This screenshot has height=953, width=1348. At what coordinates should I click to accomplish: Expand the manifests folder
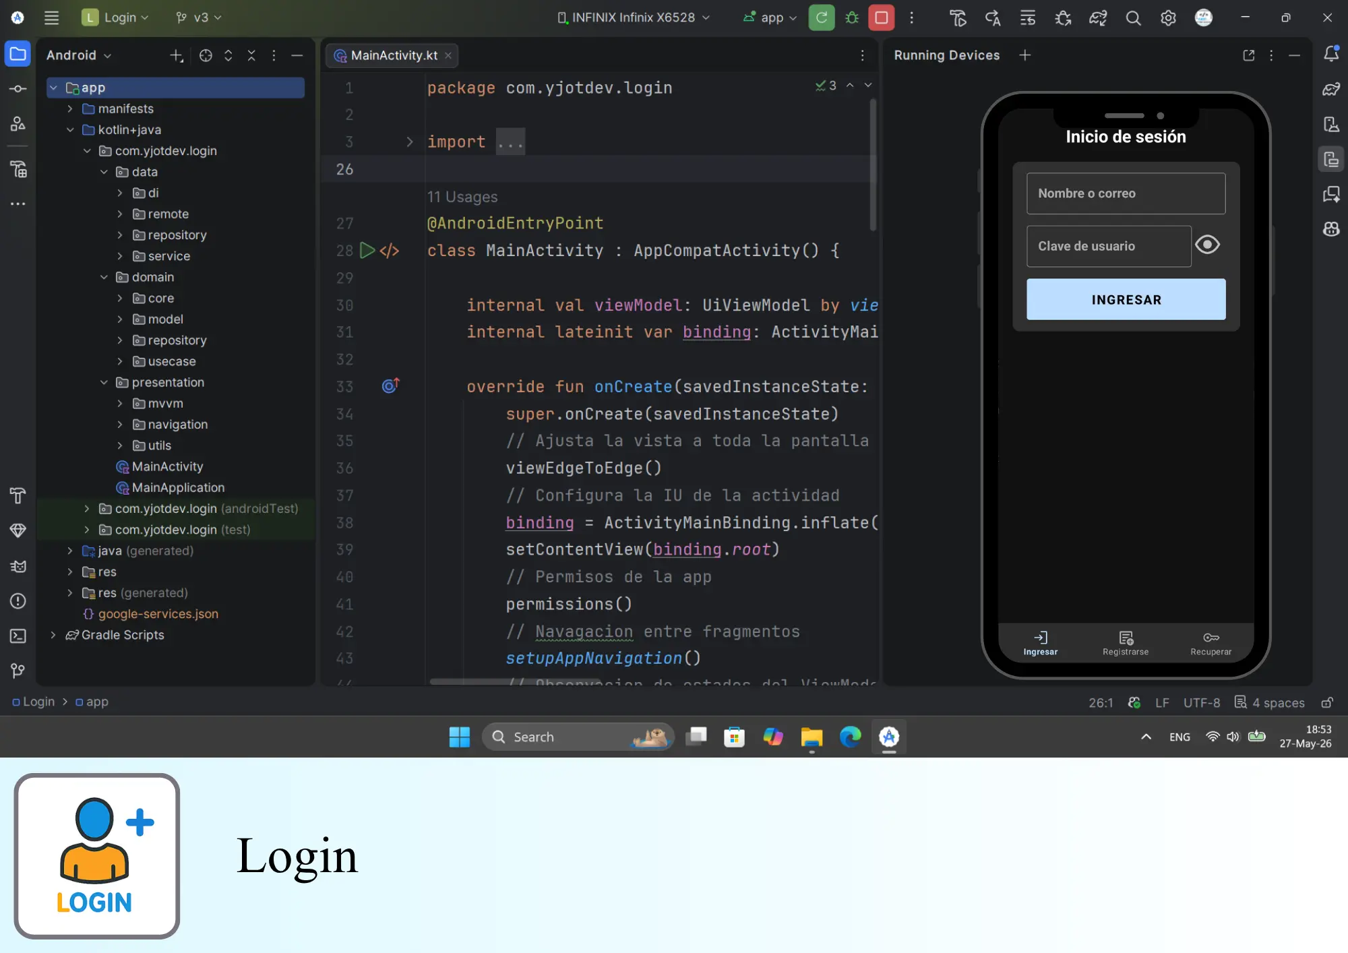coord(70,109)
